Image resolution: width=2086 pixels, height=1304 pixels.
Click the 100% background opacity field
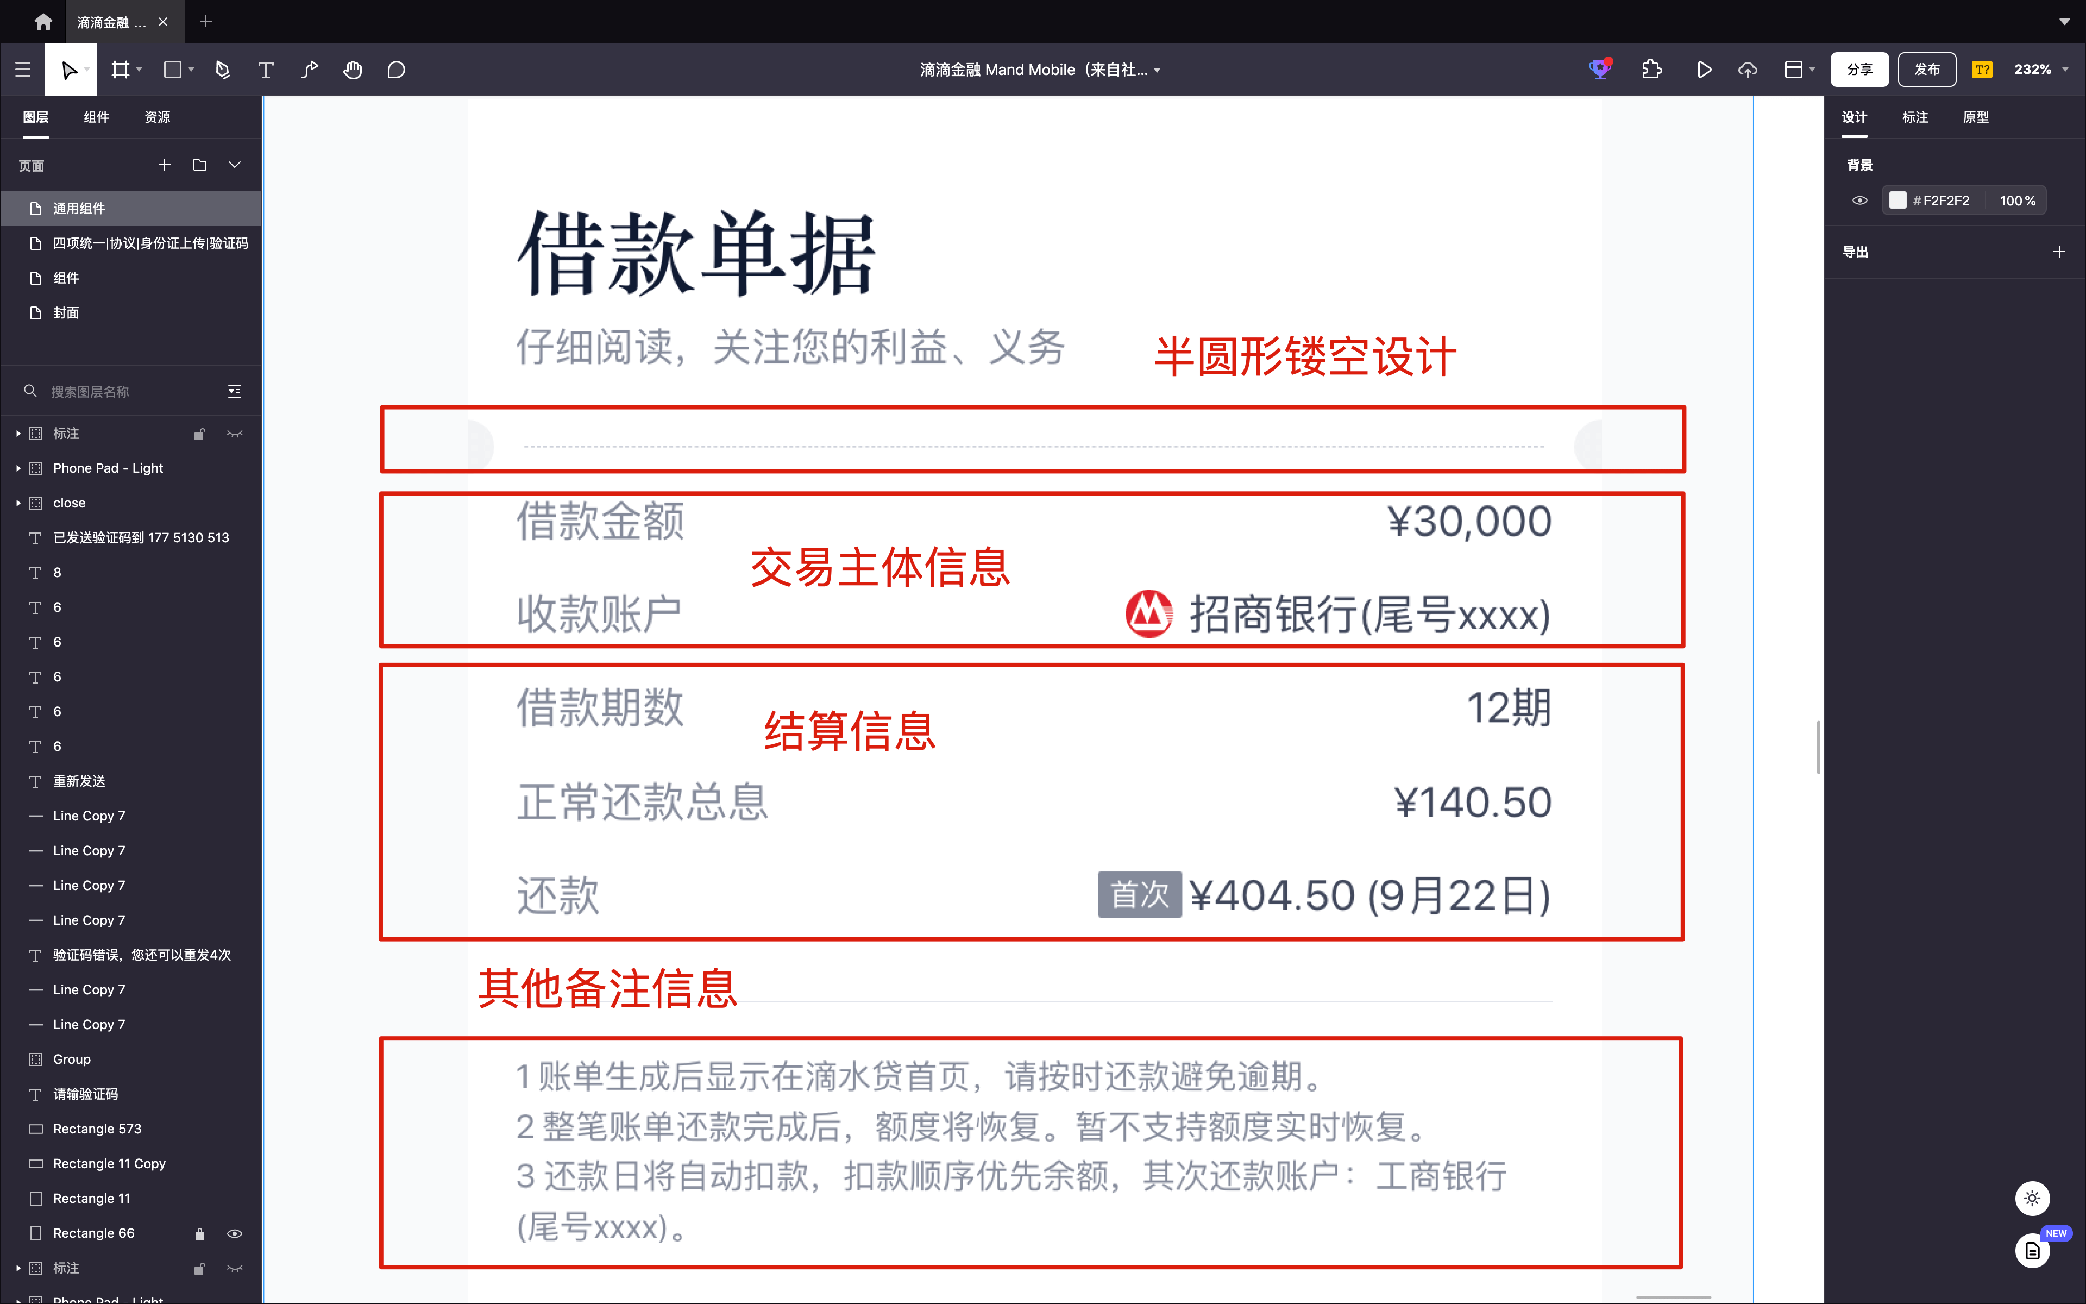click(2017, 200)
